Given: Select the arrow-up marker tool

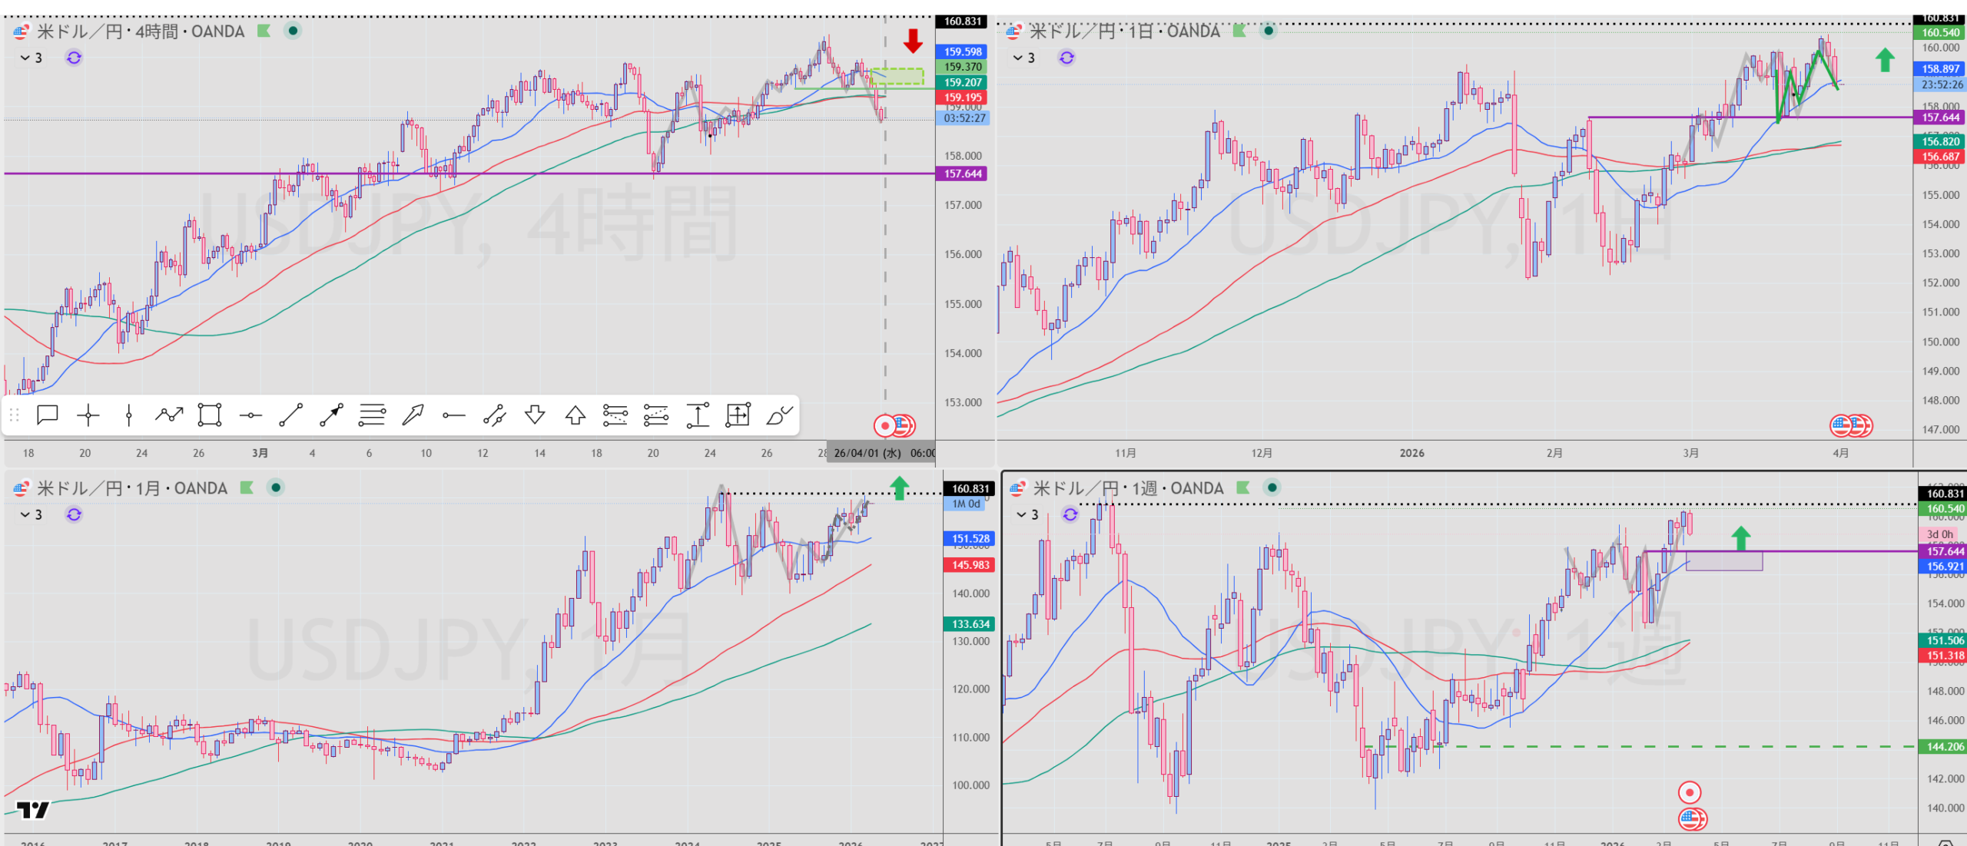Looking at the screenshot, I should click(576, 415).
